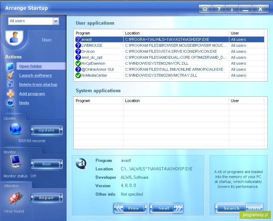Click the rocket icon beside Launch software
Image resolution: width=273 pixels, height=221 pixels.
[10, 75]
